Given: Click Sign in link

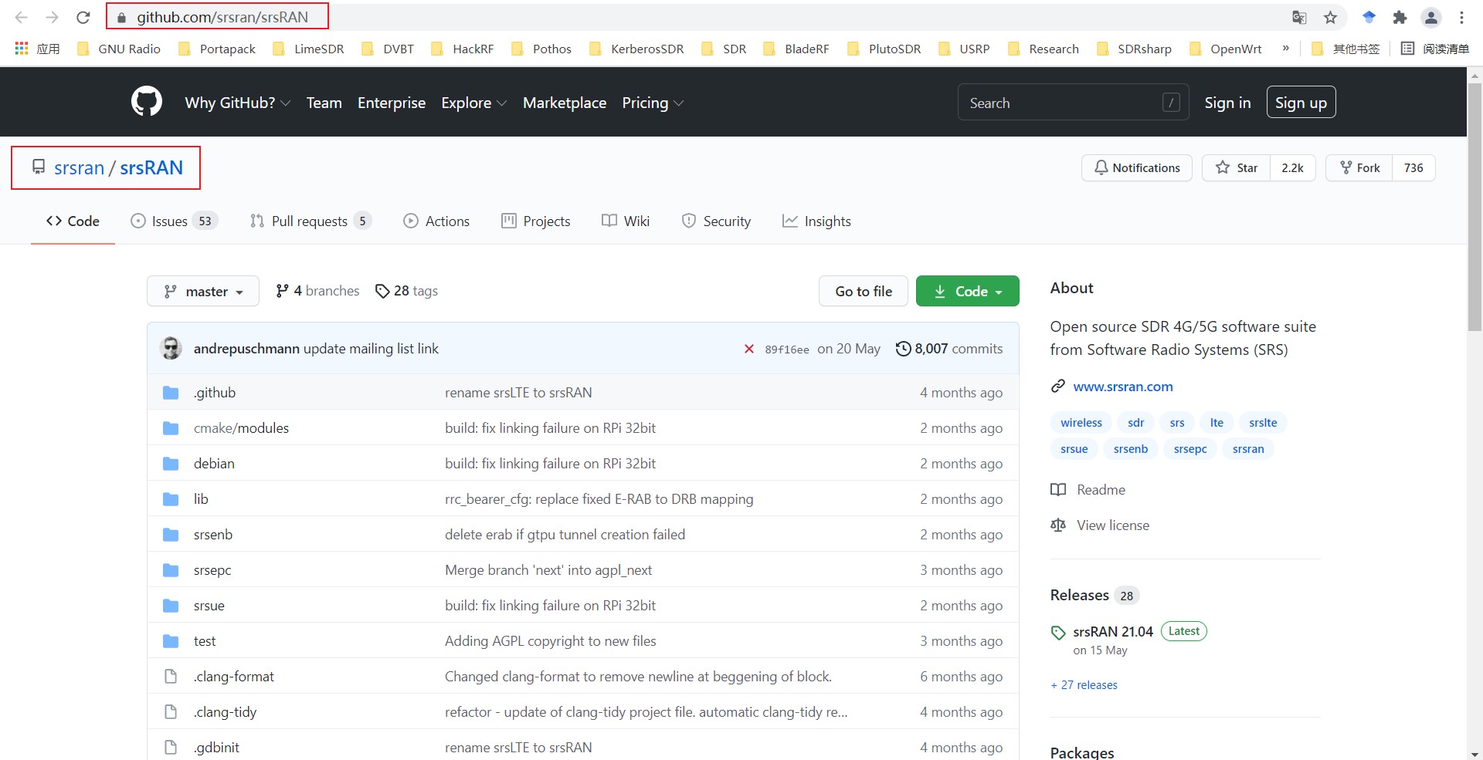Looking at the screenshot, I should (1227, 103).
